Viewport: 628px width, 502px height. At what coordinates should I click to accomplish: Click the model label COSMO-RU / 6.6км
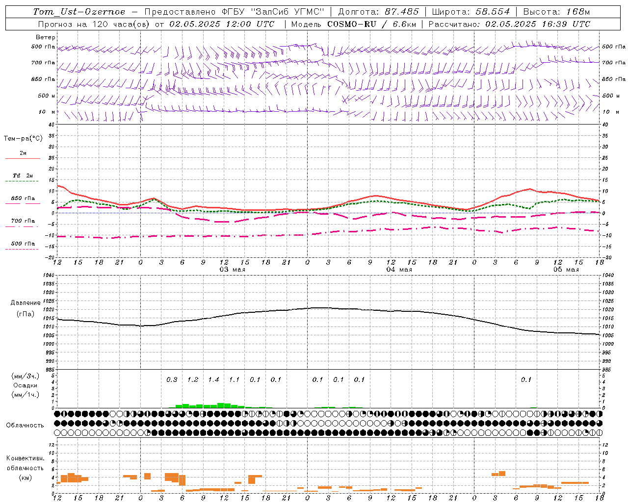(x=371, y=24)
